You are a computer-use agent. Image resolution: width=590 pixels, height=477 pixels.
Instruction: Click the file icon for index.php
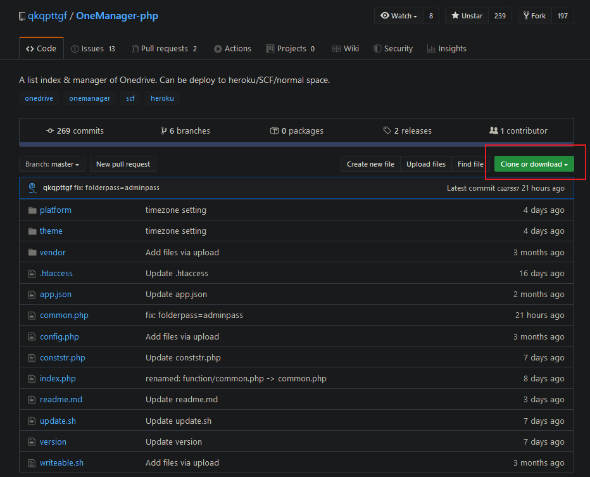(32, 379)
